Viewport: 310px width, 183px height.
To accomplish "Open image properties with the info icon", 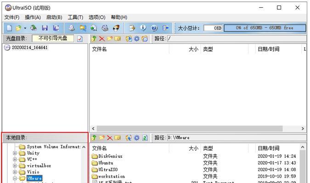I will (x=143, y=28).
